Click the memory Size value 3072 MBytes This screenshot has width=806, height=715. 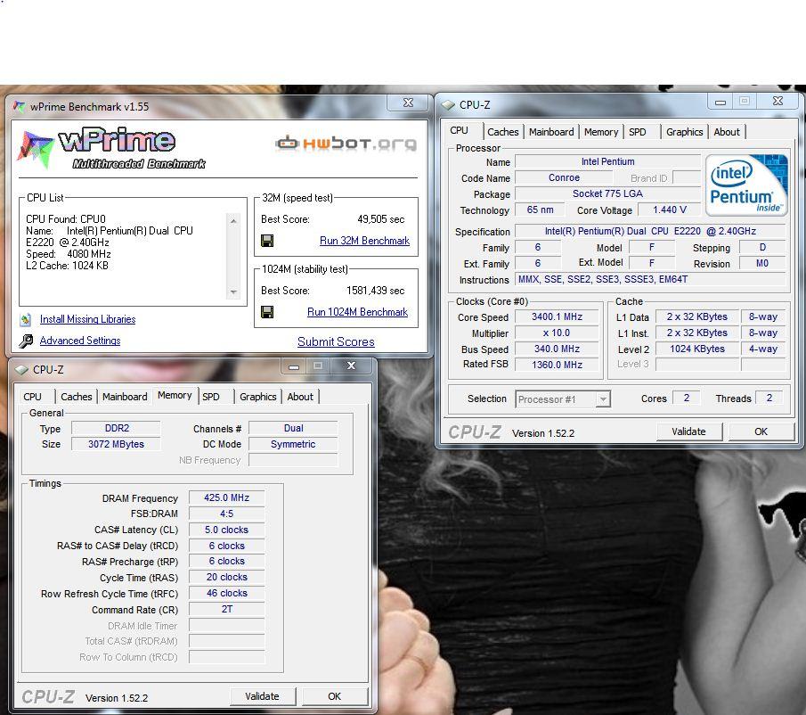(117, 444)
